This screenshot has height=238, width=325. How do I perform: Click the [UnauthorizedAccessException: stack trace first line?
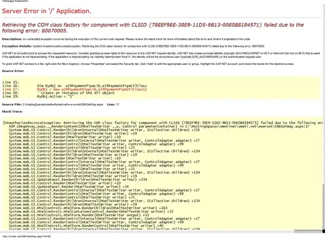pos(162,123)
